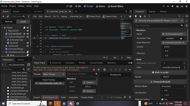Viewport: 190px width, 106px height.
Task: Click the float script editor window icon
Action: click(130, 16)
